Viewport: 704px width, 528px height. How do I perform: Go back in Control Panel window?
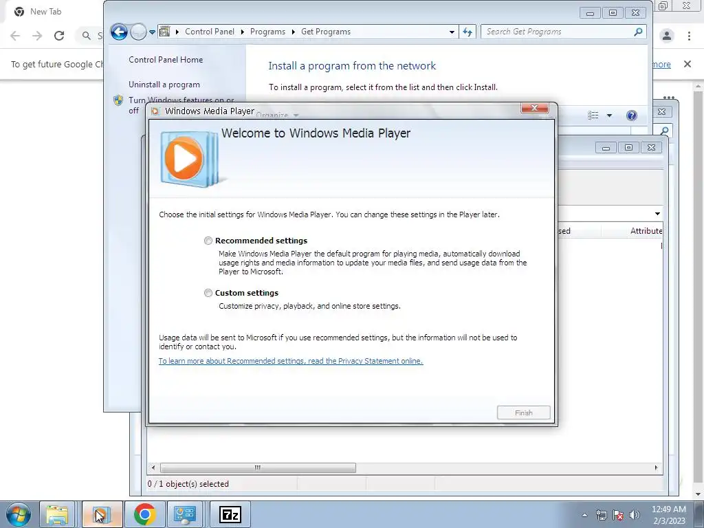(x=119, y=32)
